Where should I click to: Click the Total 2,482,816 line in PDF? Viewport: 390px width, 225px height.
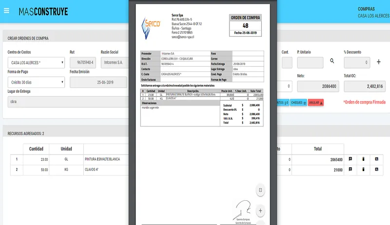(x=241, y=122)
